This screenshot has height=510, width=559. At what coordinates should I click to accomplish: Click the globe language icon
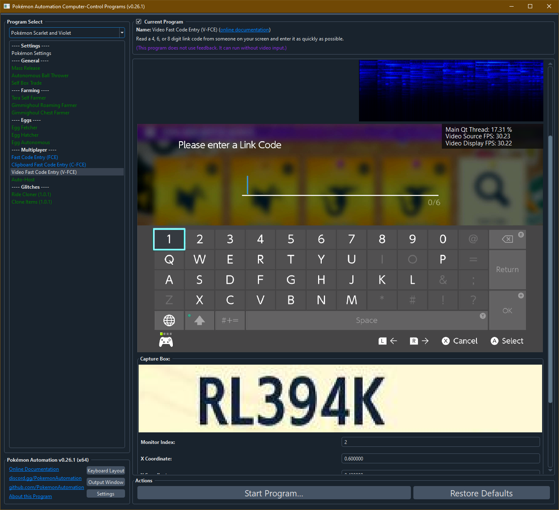[x=169, y=320]
